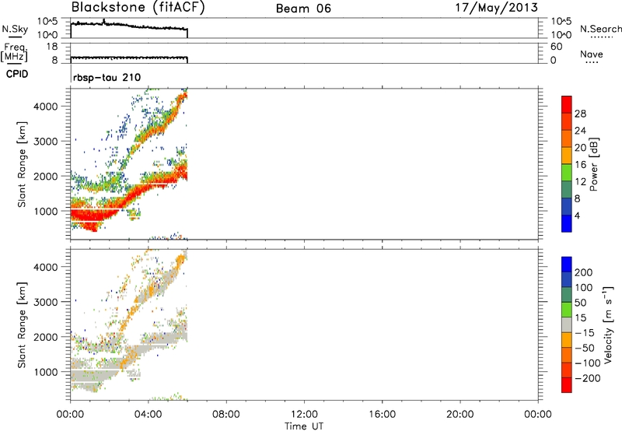The width and height of the screenshot is (622, 431).
Task: Click the 'Beam 06' label
Action: [x=303, y=9]
